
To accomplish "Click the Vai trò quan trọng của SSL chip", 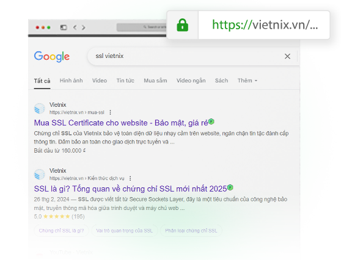I will pos(125,231).
